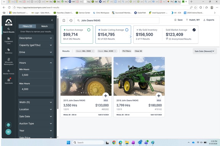The height and width of the screenshot is (146, 220).
Task: Open the 2018 John Deere R4045 photo
Action: tap(139, 76)
